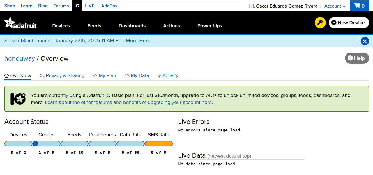The image size is (373, 175).
Task: Open the Power-Ups menu
Action: coord(209,26)
